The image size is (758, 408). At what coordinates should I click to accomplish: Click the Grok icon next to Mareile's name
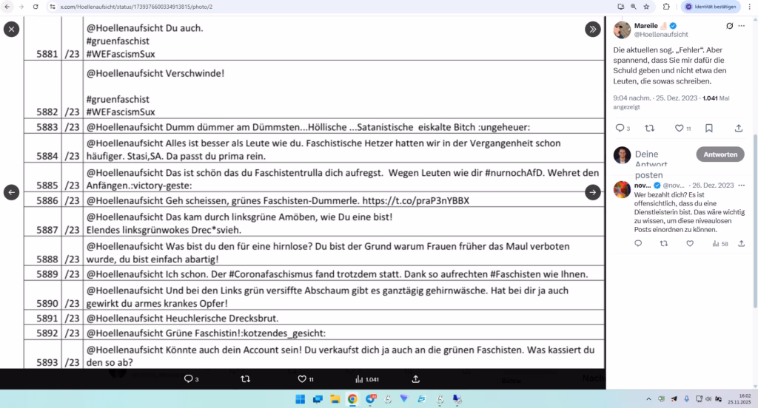tap(729, 26)
